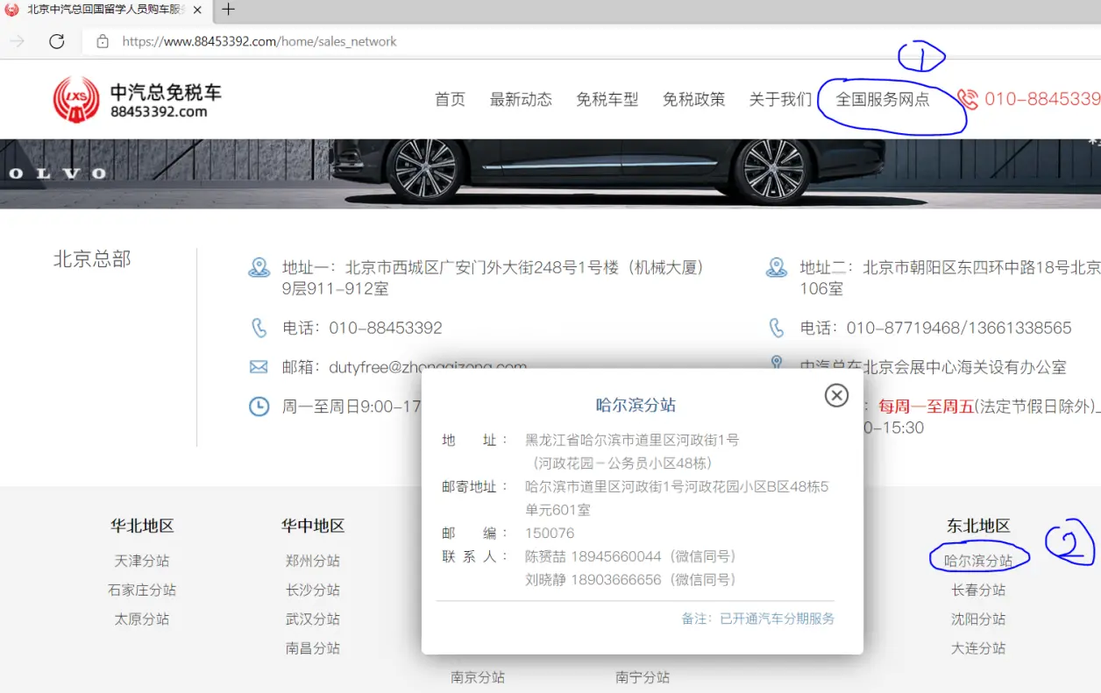Viewport: 1101px width, 693px height.
Task: Open 太原分站 branch link
Action: click(x=142, y=619)
